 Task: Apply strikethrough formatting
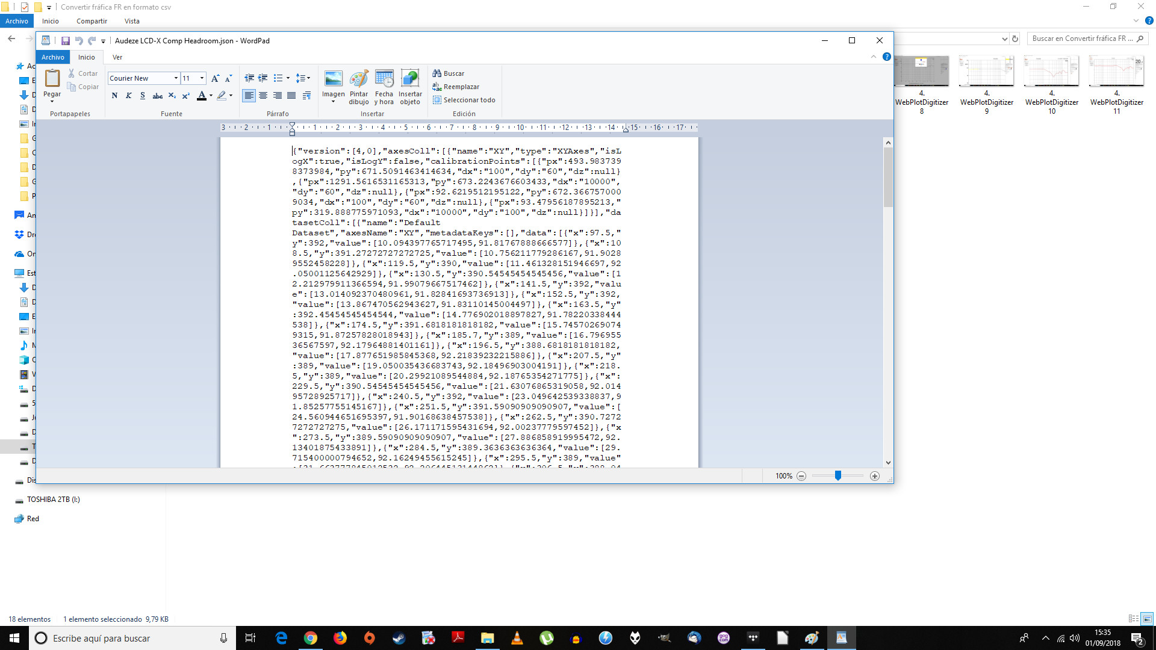pyautogui.click(x=157, y=96)
